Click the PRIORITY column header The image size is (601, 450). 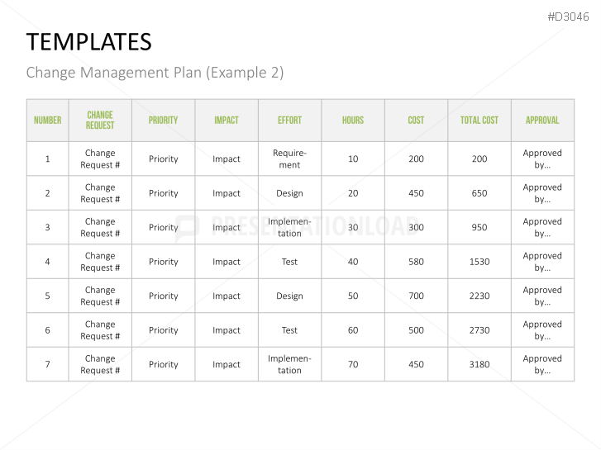tap(163, 121)
